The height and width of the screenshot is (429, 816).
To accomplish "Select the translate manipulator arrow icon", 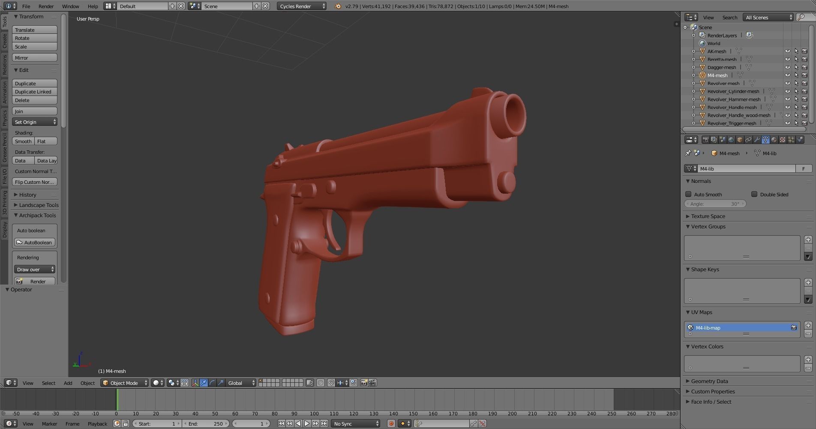I will tap(204, 383).
